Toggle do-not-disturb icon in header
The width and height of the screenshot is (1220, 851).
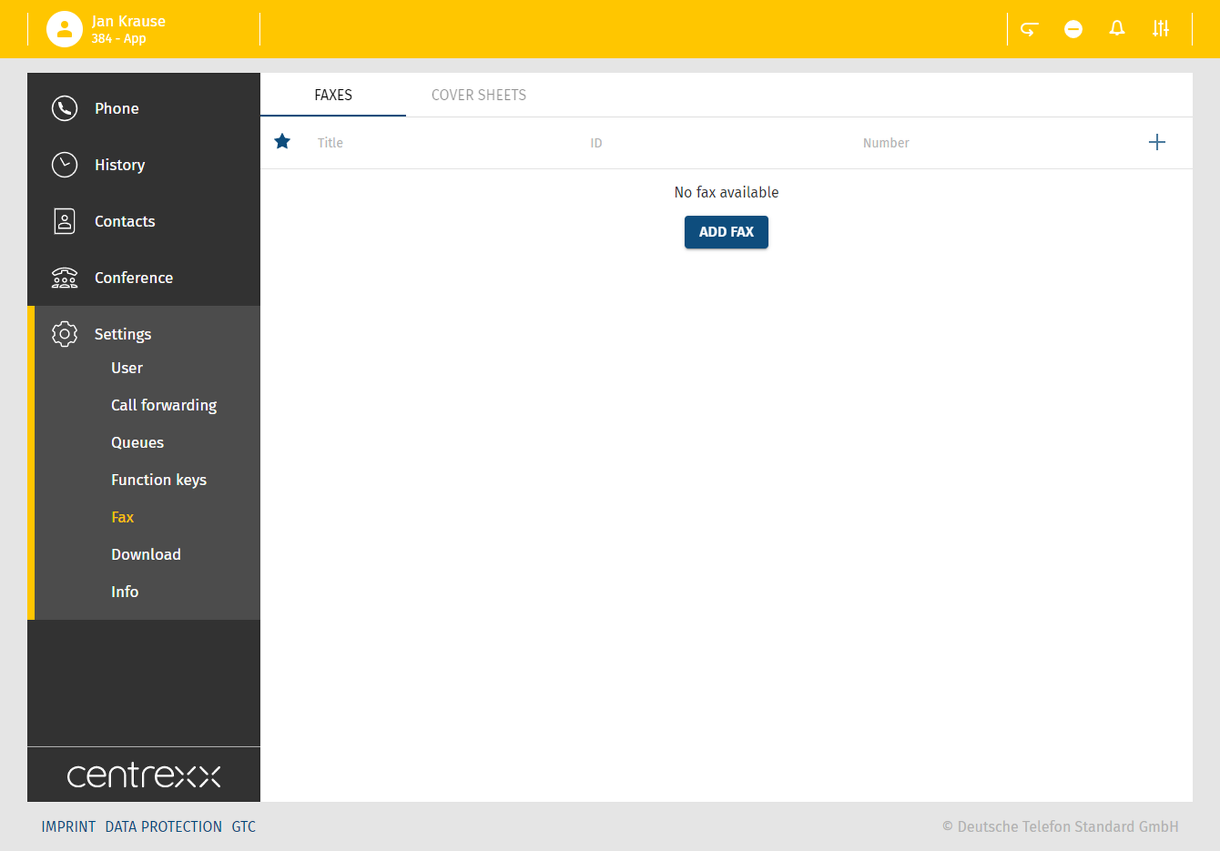[1073, 29]
